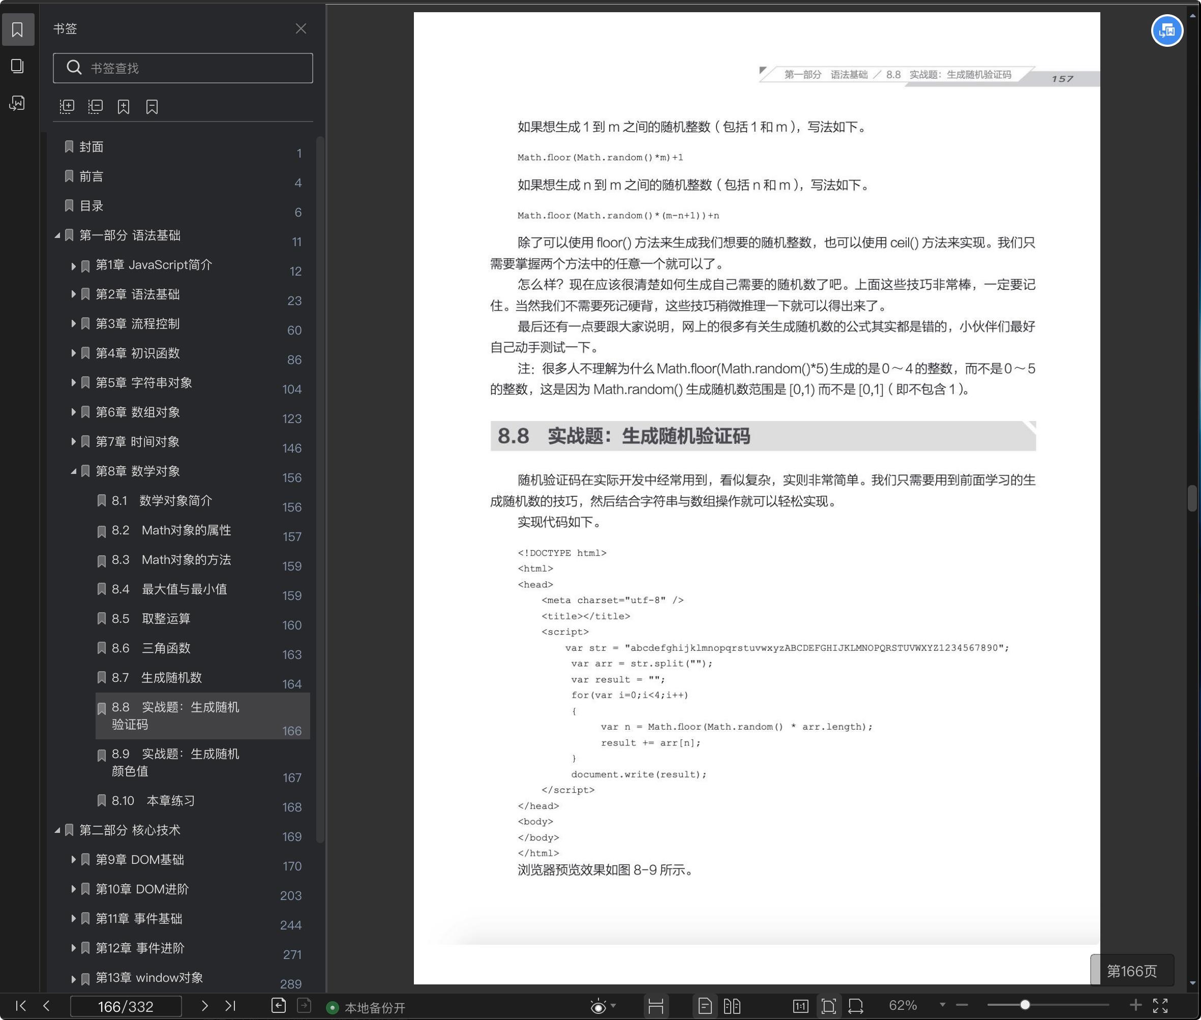Zoom in with the plus button
The image size is (1201, 1020).
[1135, 1005]
